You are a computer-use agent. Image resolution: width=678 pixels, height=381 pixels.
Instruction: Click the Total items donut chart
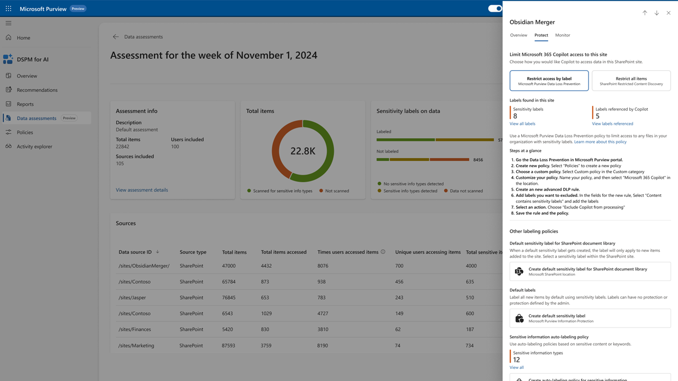[x=303, y=151]
